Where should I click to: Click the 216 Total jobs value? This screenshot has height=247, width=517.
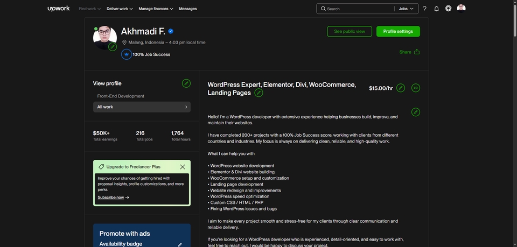click(x=140, y=133)
